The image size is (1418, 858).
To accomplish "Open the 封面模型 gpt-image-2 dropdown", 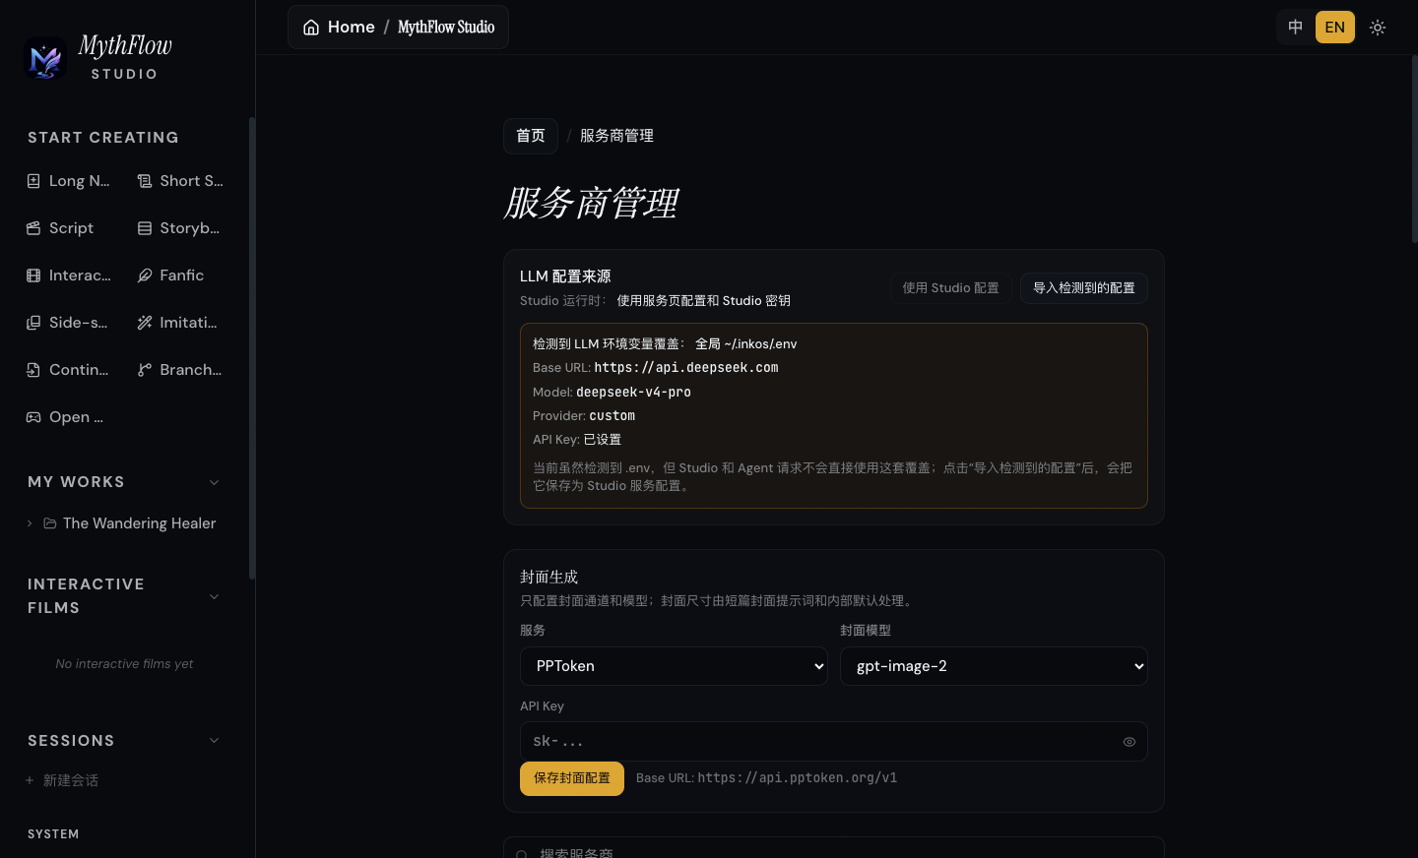I will (x=994, y=666).
